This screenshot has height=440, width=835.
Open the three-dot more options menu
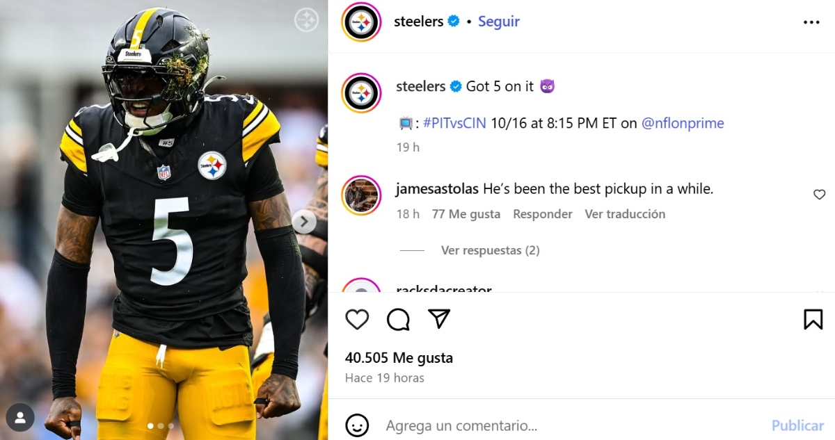[811, 22]
